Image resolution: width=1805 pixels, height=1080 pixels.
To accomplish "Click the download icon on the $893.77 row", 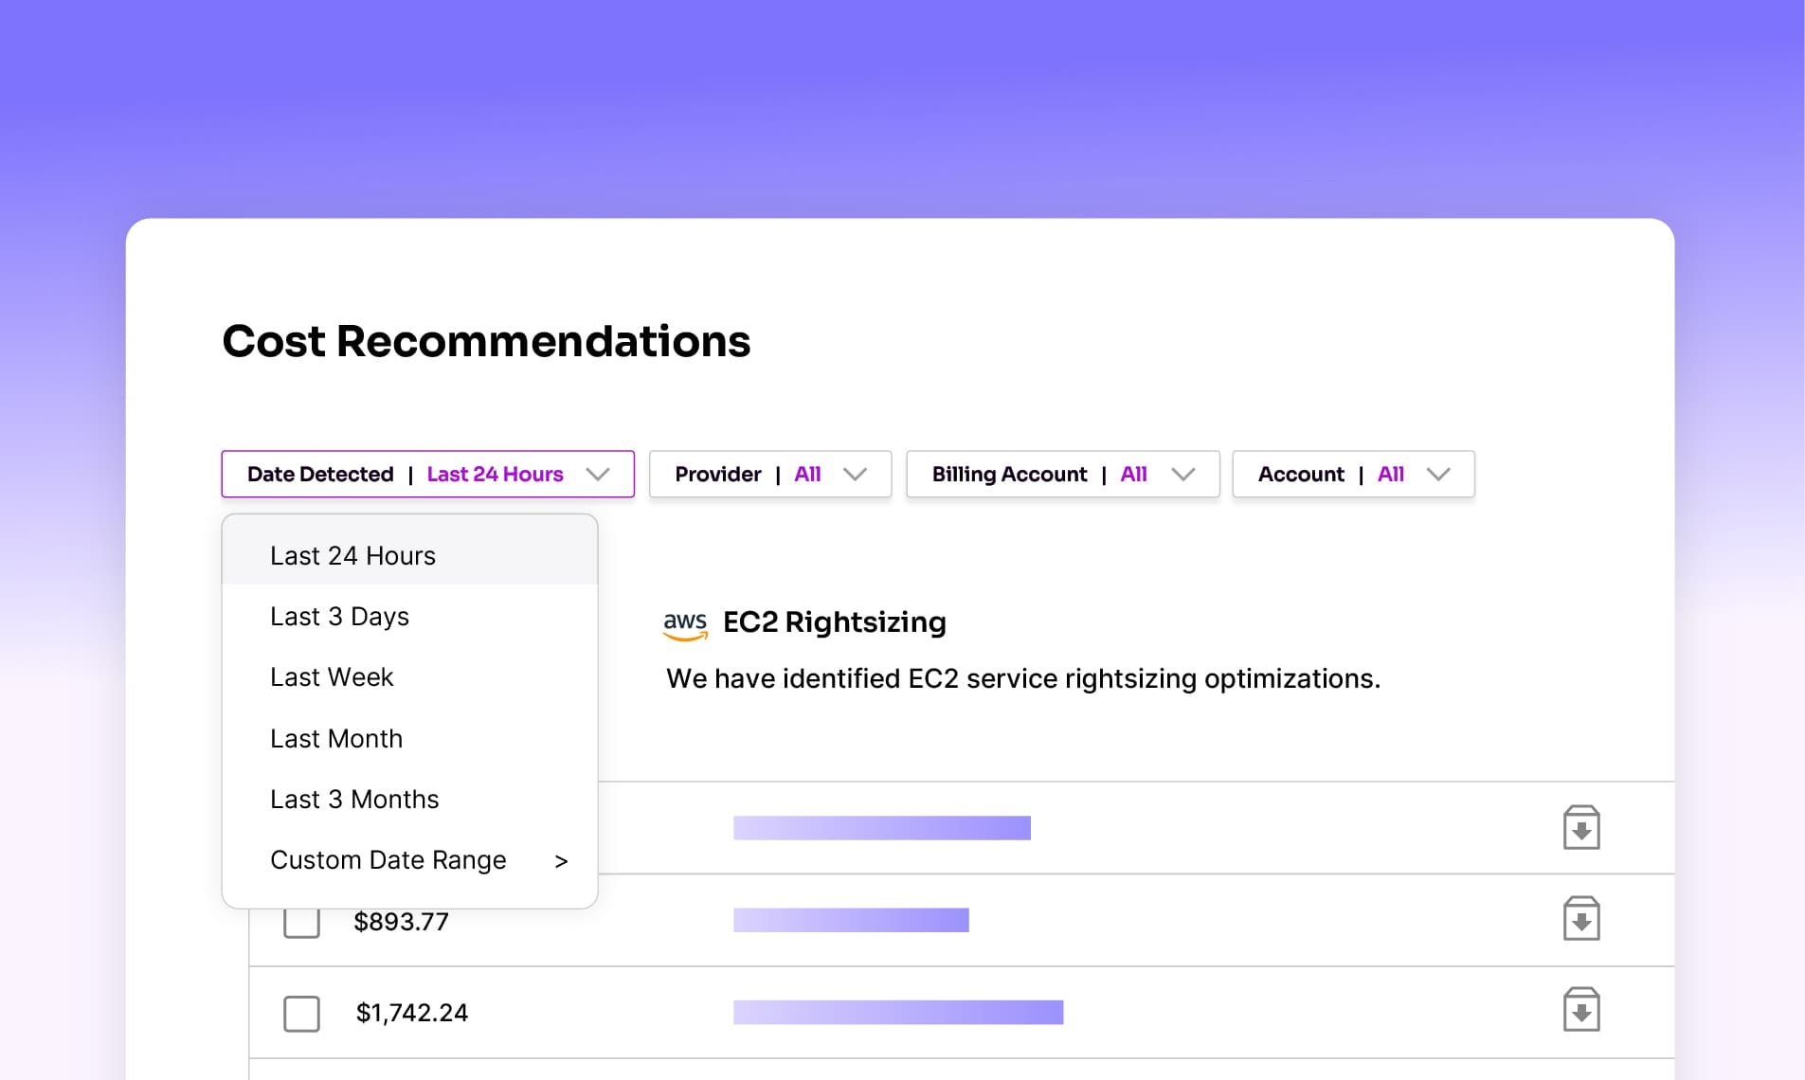I will click(x=1580, y=919).
